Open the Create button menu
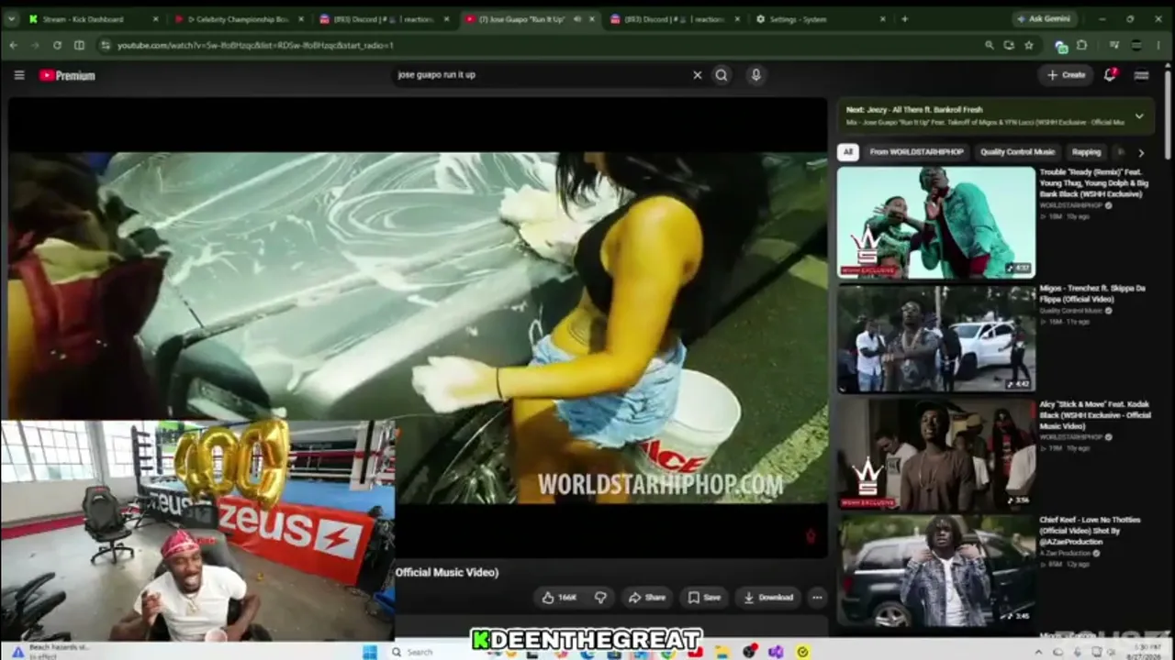The height and width of the screenshot is (660, 1175). click(x=1066, y=75)
